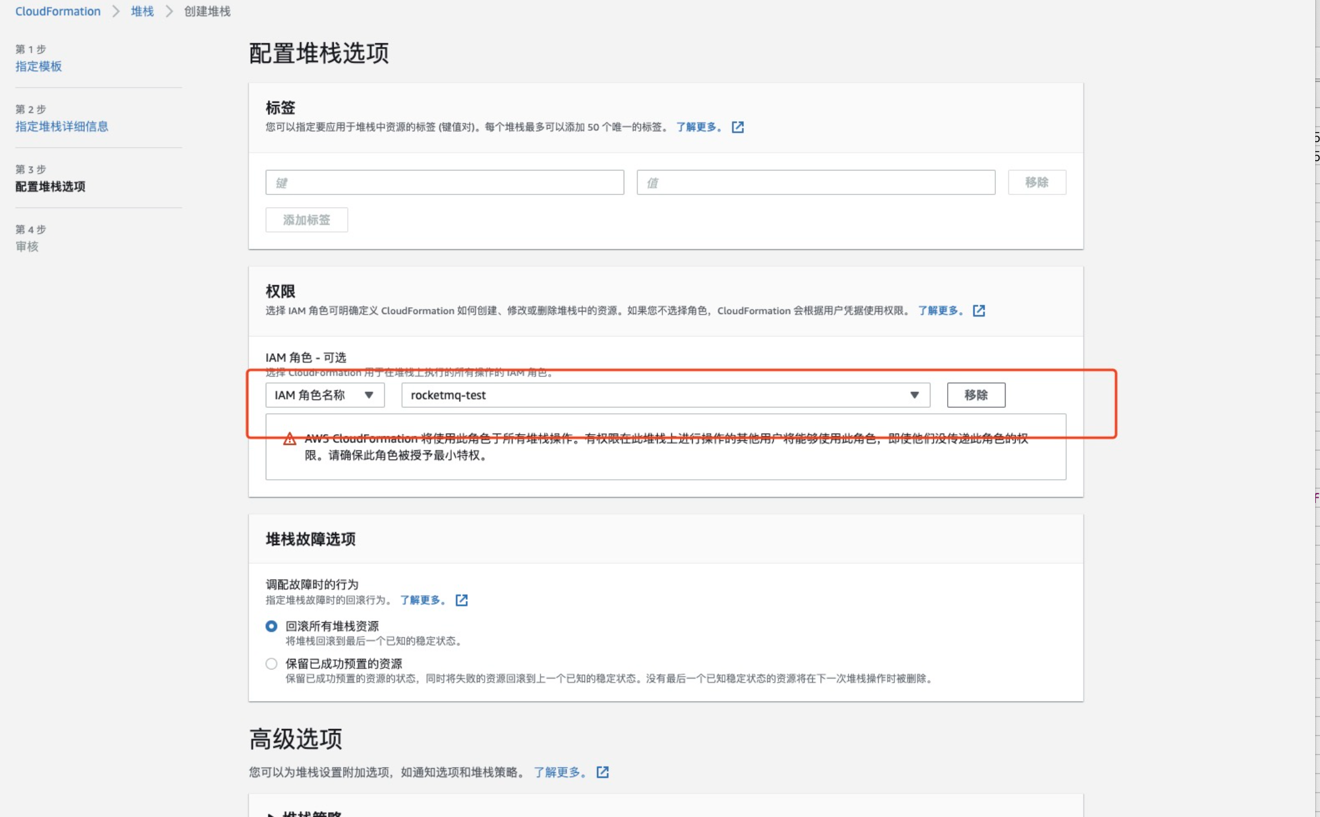Click 了解更多 link in 权限 section
The image size is (1320, 817).
point(940,311)
